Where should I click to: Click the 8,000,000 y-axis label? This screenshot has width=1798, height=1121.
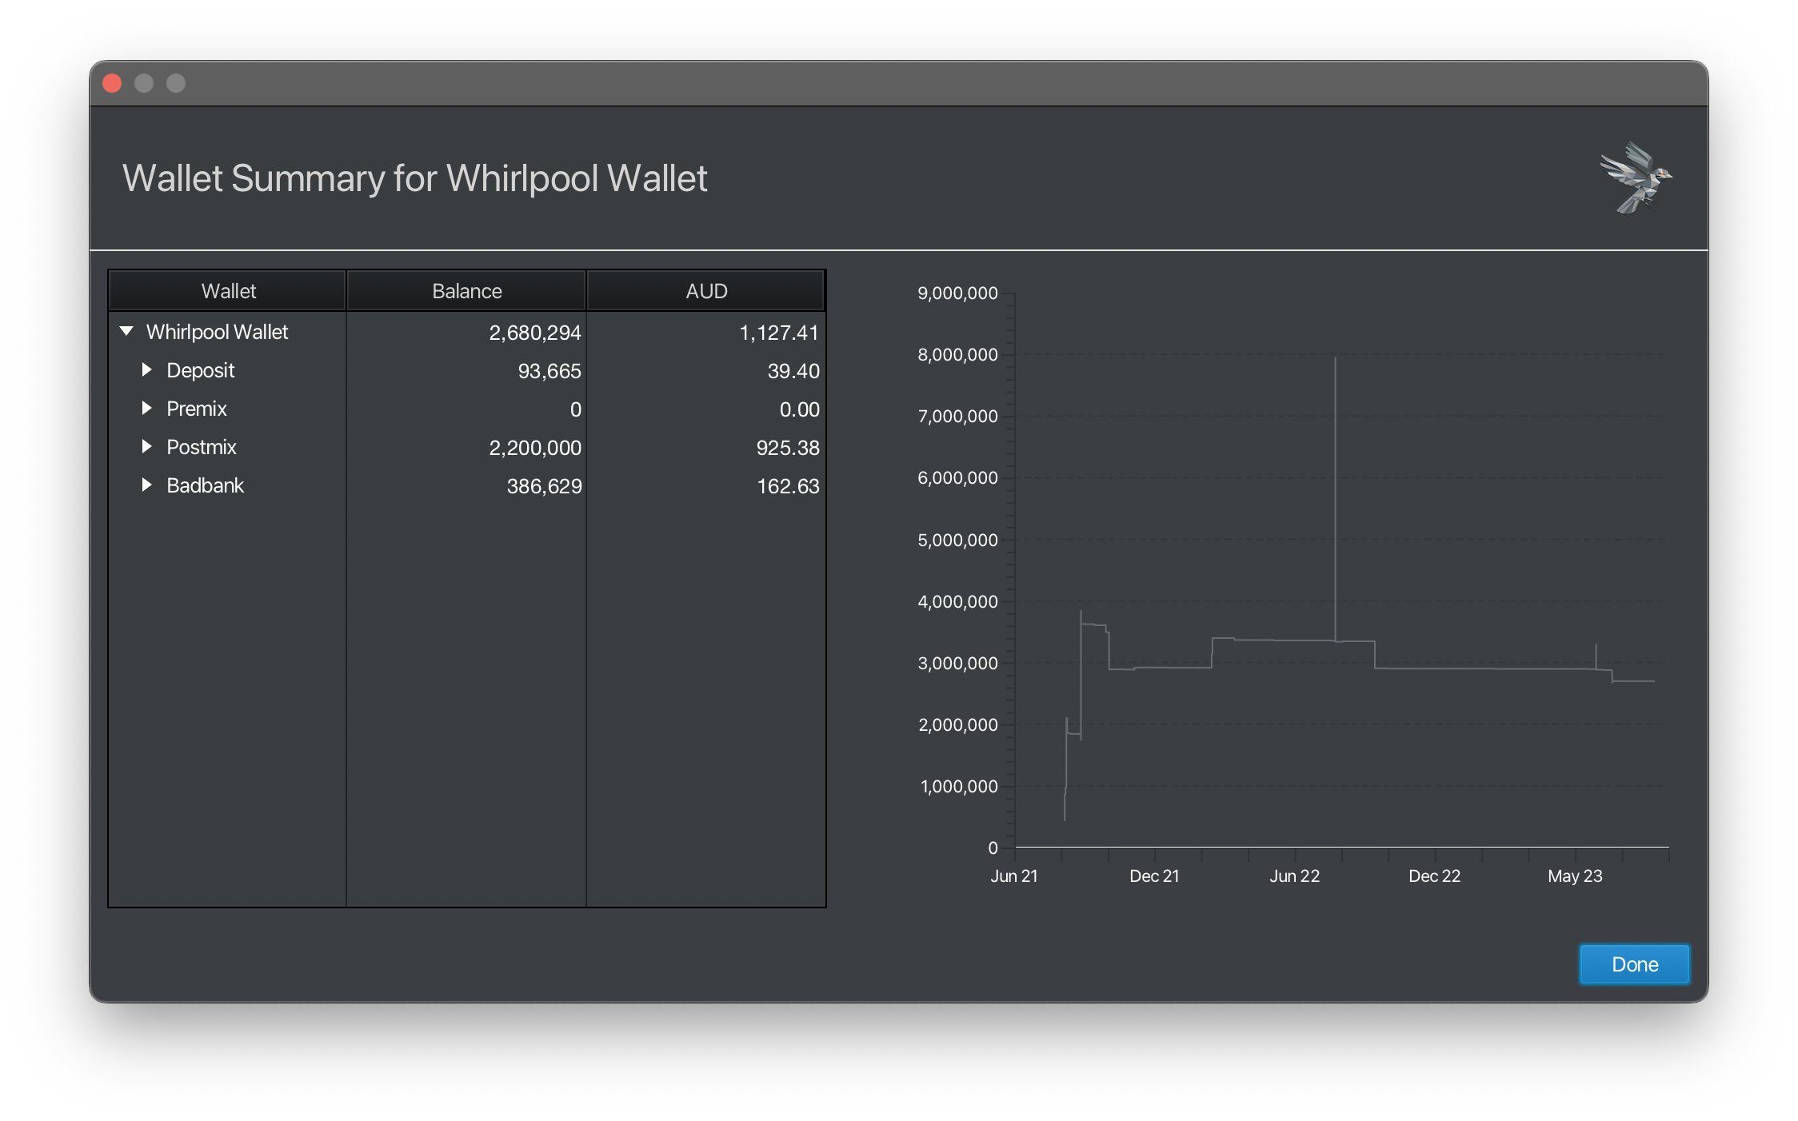[x=957, y=354]
